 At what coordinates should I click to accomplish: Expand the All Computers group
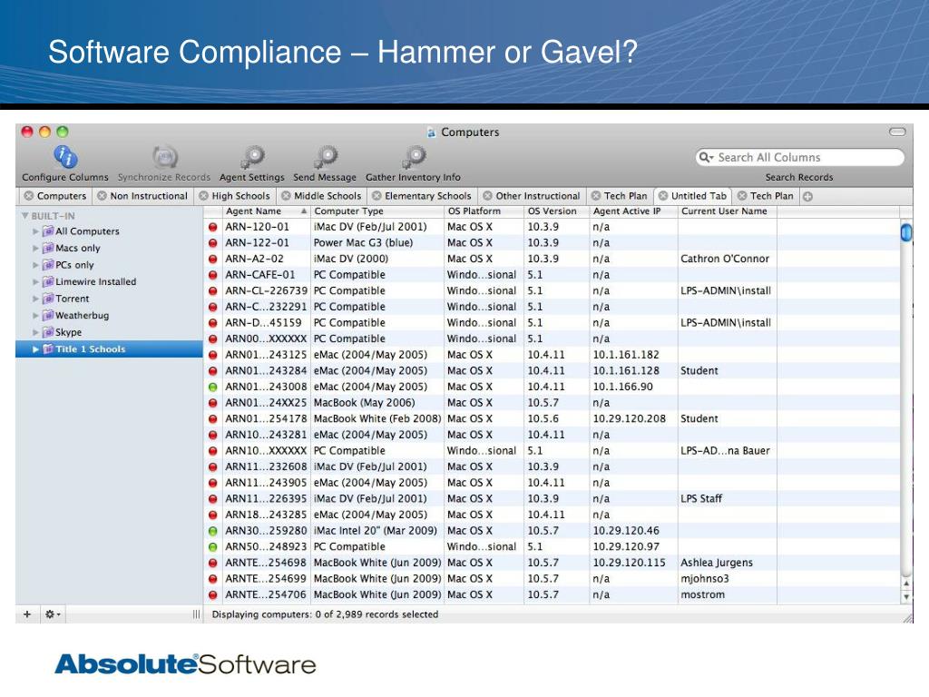(x=35, y=231)
